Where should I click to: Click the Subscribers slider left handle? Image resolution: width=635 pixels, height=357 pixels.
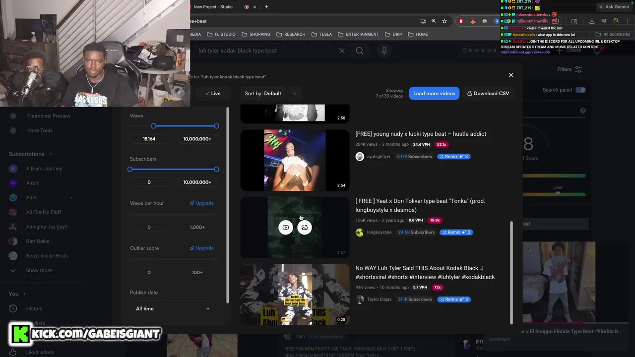(x=130, y=170)
